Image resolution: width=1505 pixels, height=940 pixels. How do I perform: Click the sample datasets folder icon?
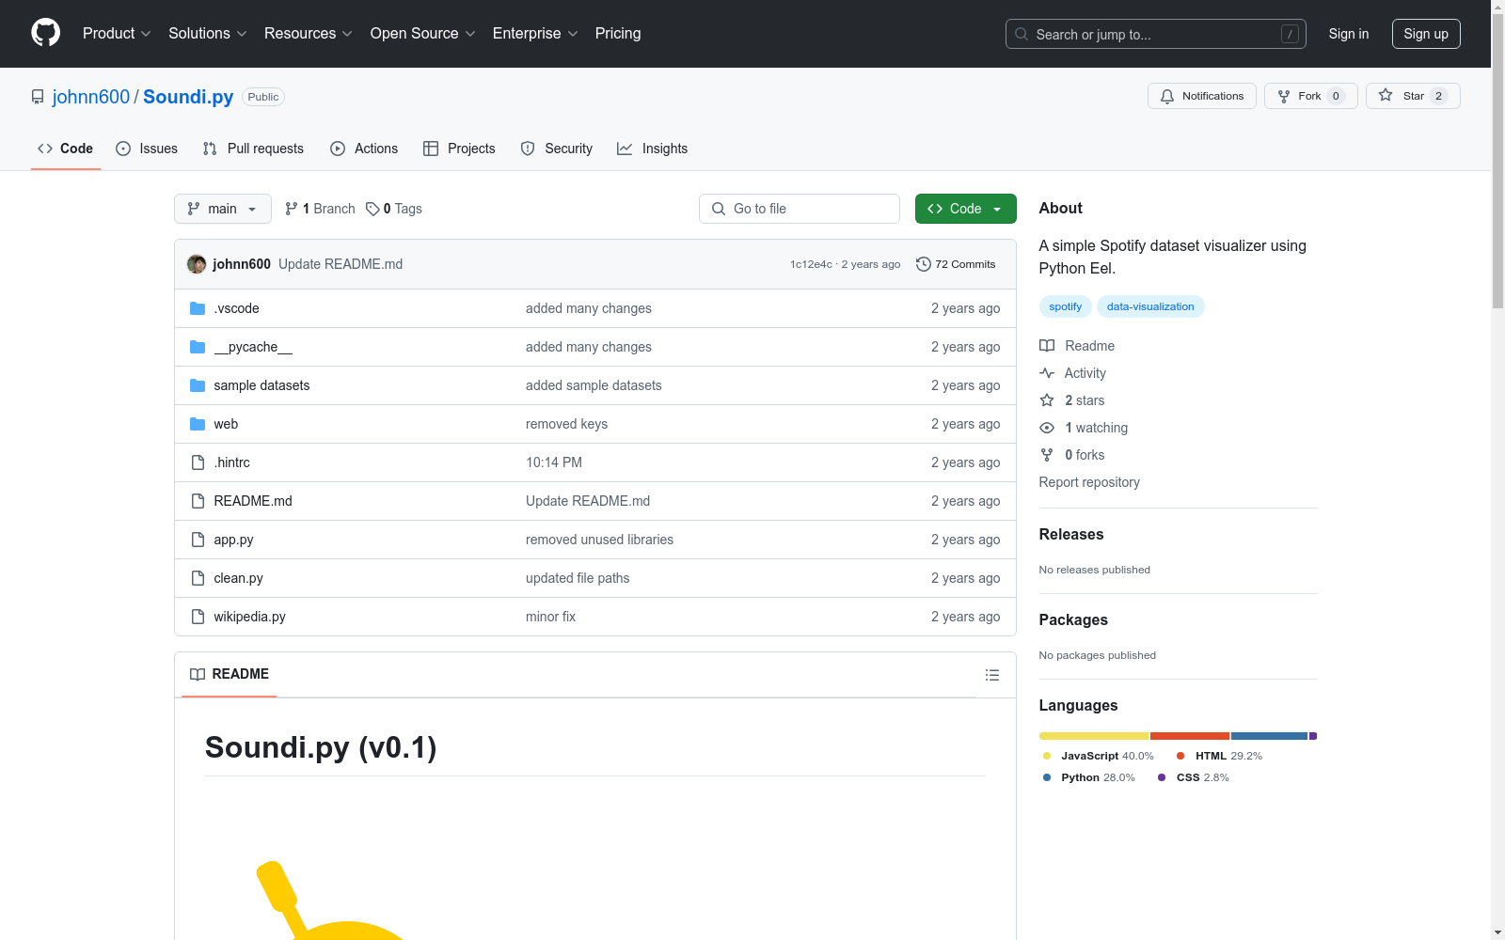tap(198, 385)
